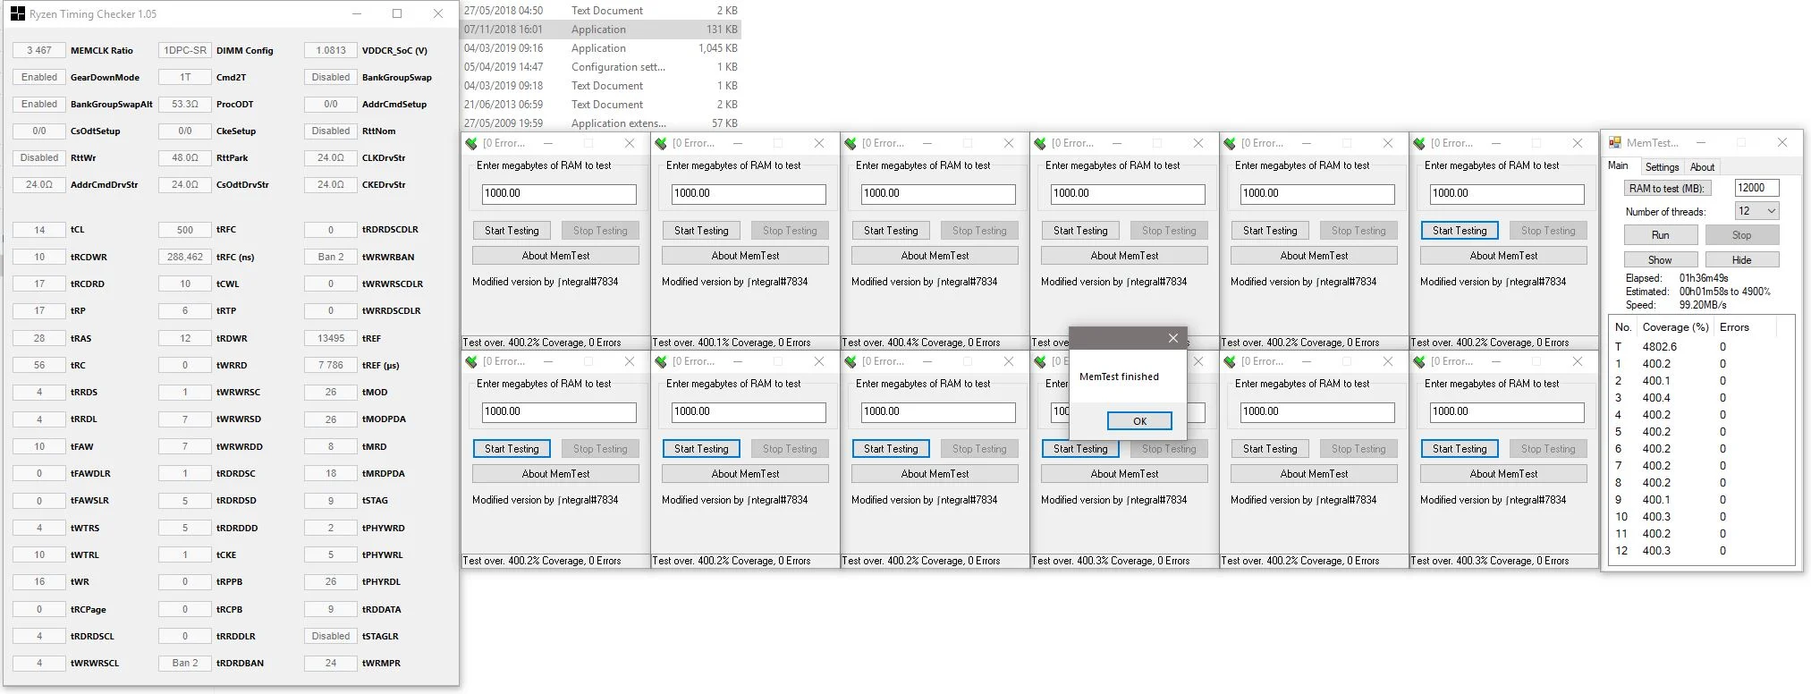Click the tRFC (ns) value 288,462
Image resolution: width=1811 pixels, height=694 pixels.
tap(185, 257)
